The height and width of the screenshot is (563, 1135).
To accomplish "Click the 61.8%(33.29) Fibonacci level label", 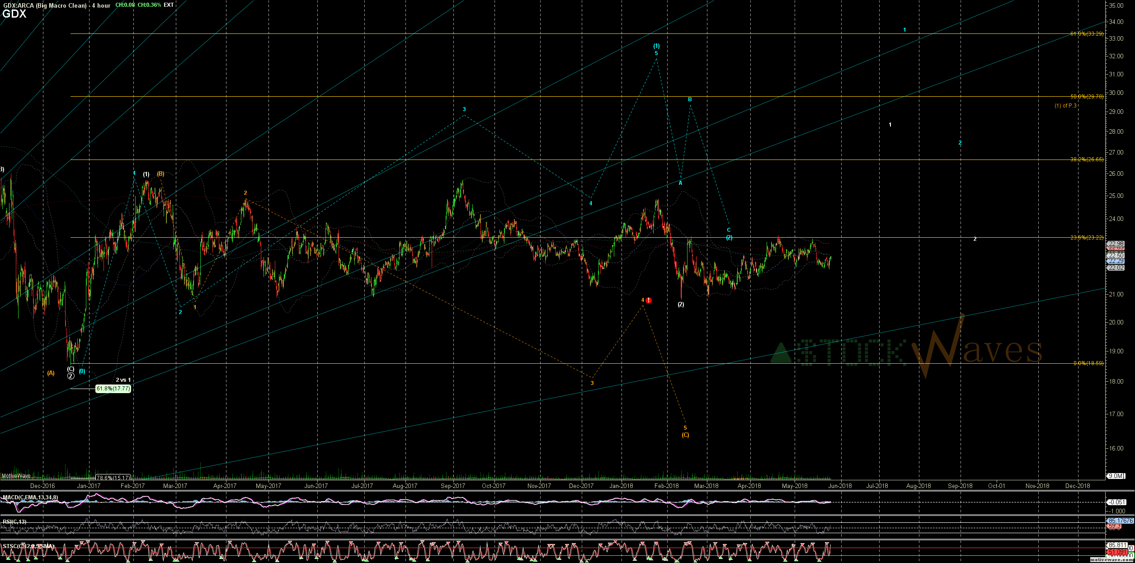I will 1086,34.
